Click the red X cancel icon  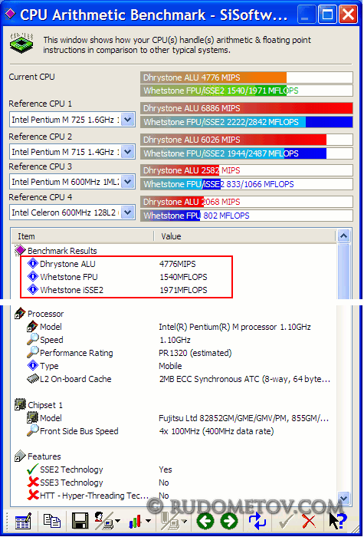coord(310,521)
